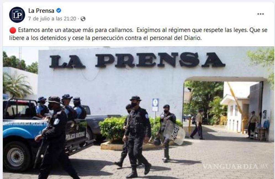Click the LA PRENSA sign in photo
The height and width of the screenshot is (179, 275).
137,60
